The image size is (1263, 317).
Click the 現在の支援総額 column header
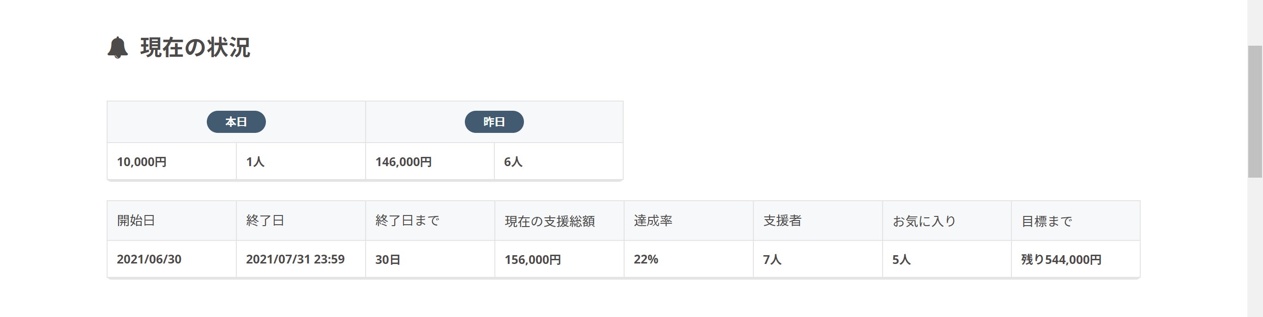point(550,221)
